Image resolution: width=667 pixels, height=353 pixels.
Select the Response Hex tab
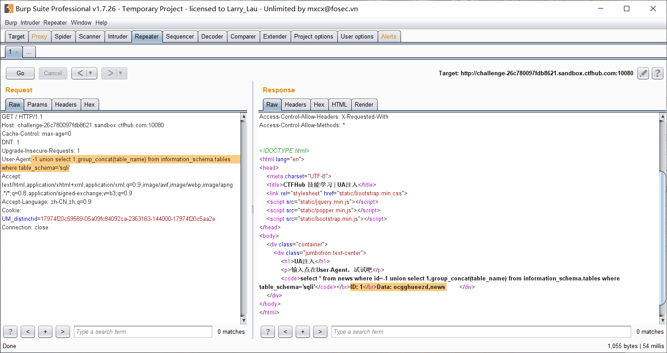click(319, 104)
